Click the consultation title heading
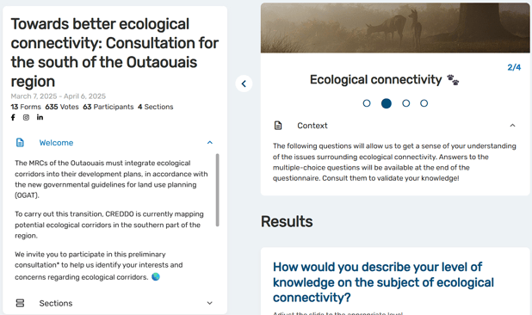The height and width of the screenshot is (315, 532). pyautogui.click(x=114, y=52)
